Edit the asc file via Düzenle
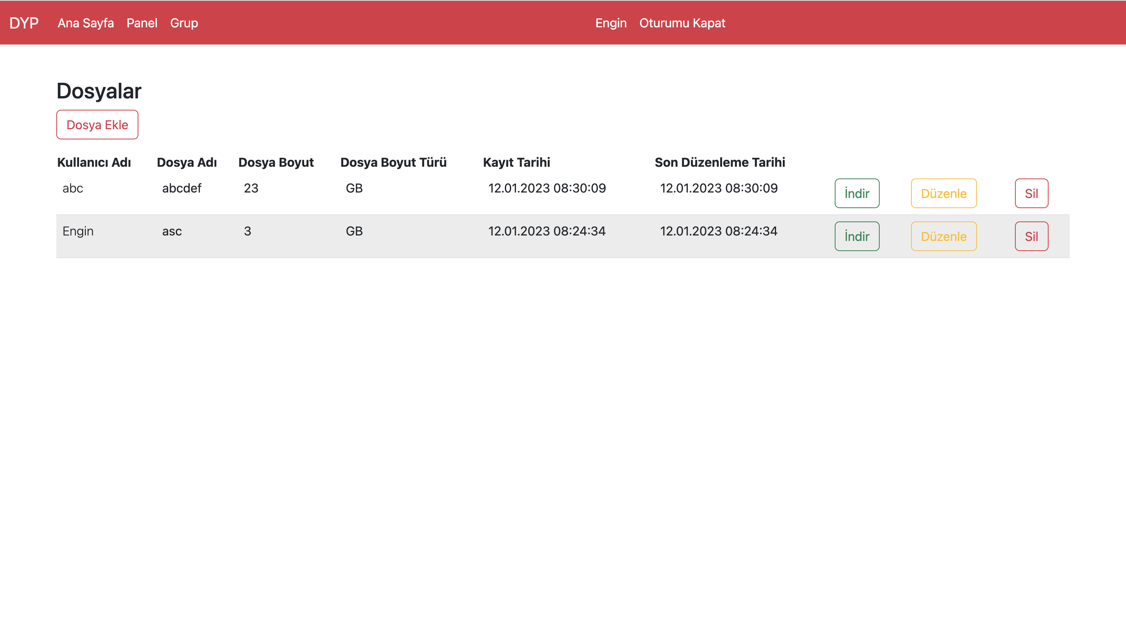Image resolution: width=1126 pixels, height=617 pixels. click(943, 236)
